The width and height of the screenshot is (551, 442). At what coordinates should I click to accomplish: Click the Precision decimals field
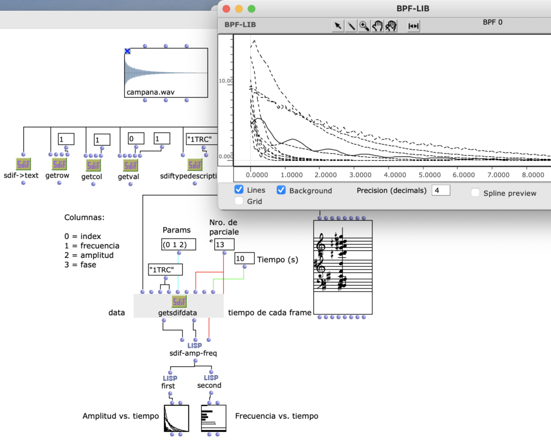pyautogui.click(x=441, y=190)
